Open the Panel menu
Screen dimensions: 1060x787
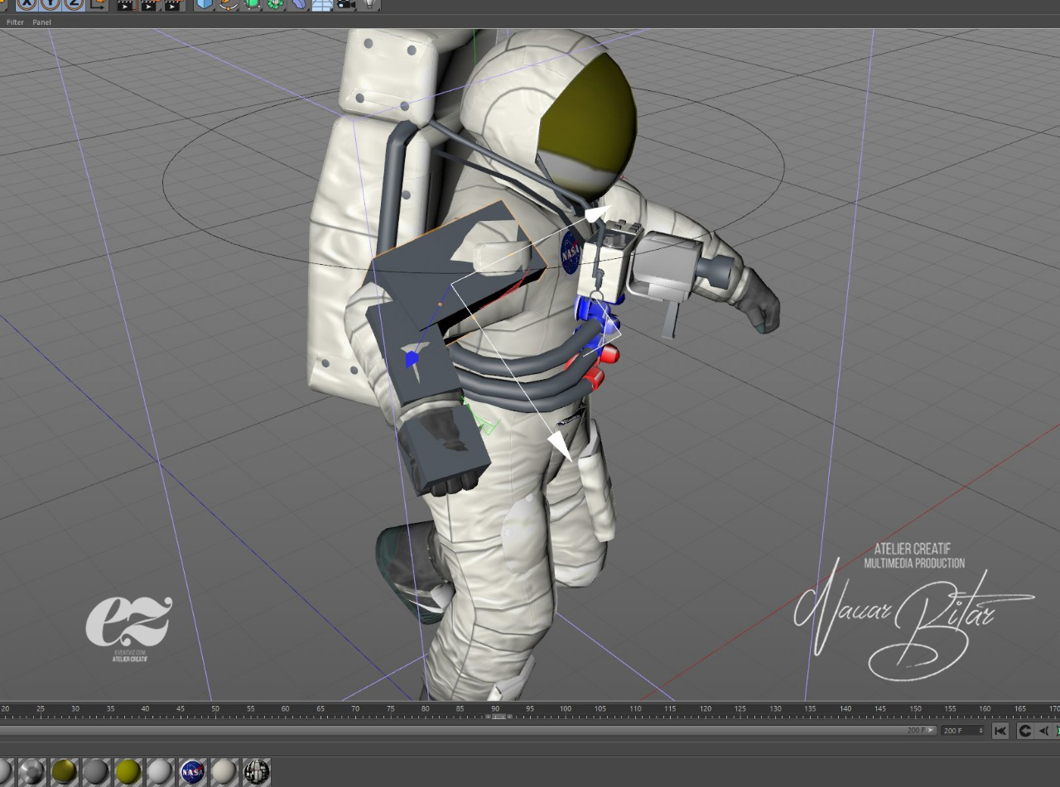41,22
